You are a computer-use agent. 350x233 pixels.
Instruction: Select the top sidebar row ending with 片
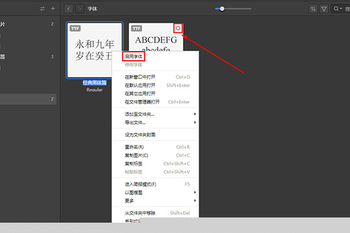point(28,24)
